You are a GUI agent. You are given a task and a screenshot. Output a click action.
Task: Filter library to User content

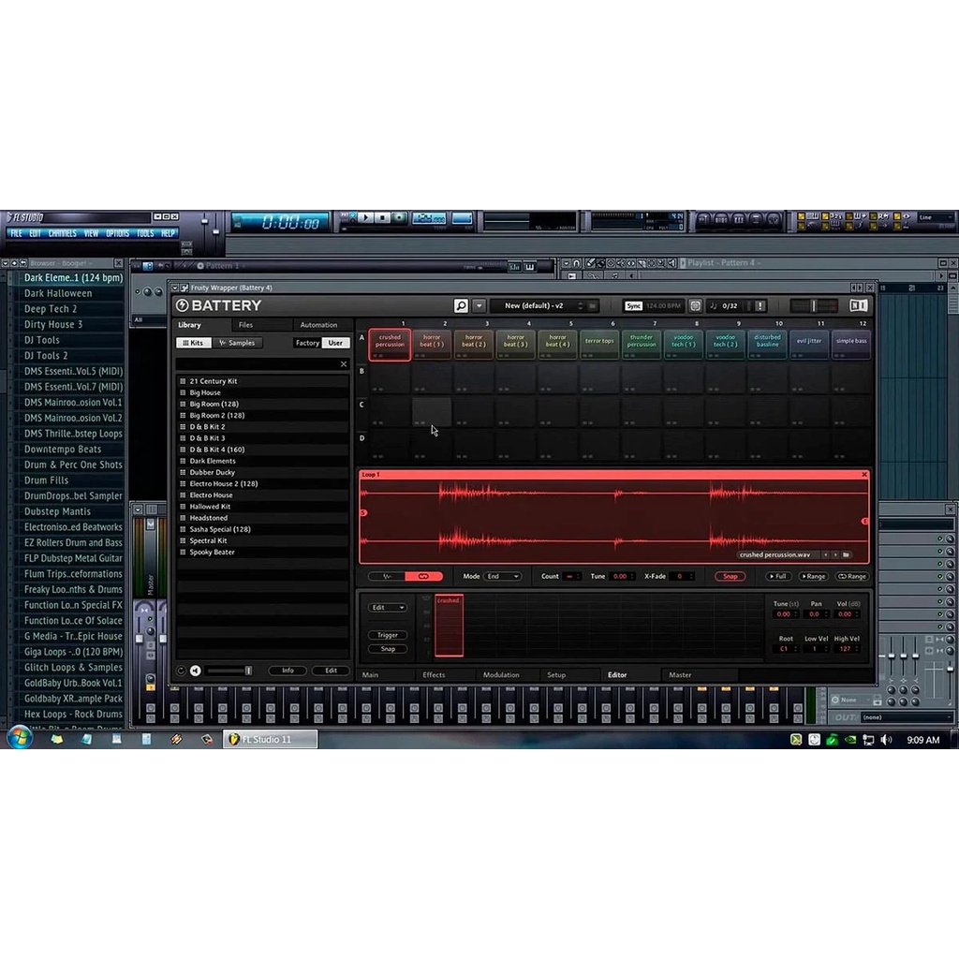click(335, 343)
